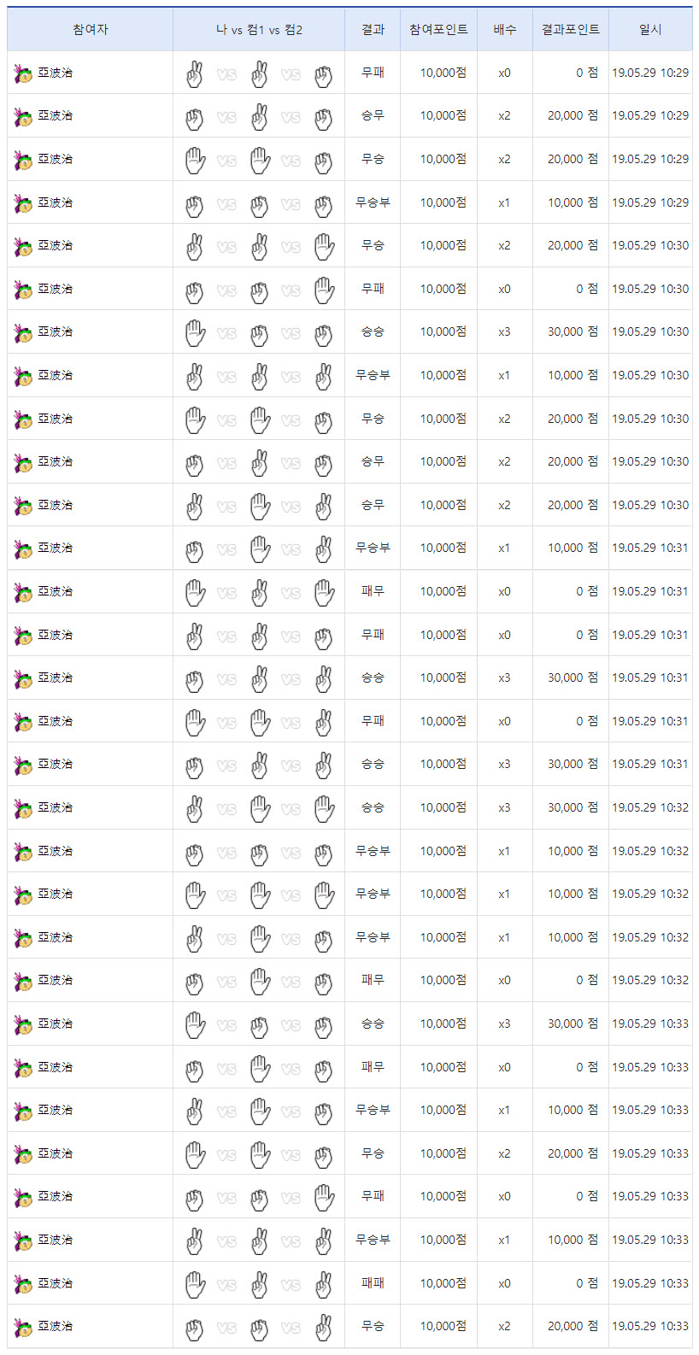Open the 亞波治 name in the last row

[x=56, y=1327]
